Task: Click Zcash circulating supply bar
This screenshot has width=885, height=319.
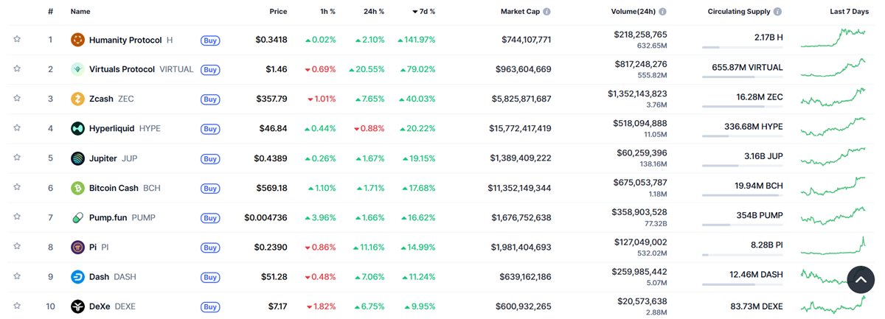Action: 743,107
